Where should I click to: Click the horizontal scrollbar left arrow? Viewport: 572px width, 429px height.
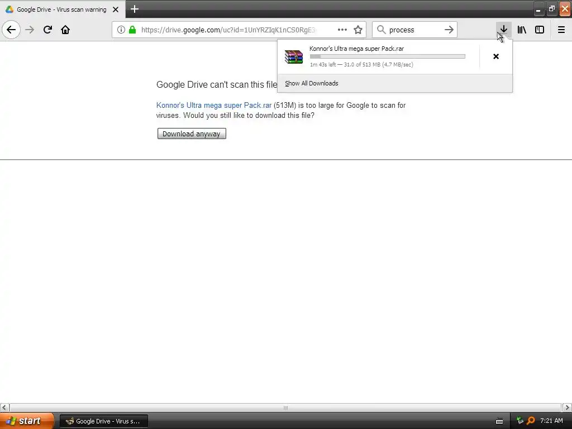click(x=4, y=407)
